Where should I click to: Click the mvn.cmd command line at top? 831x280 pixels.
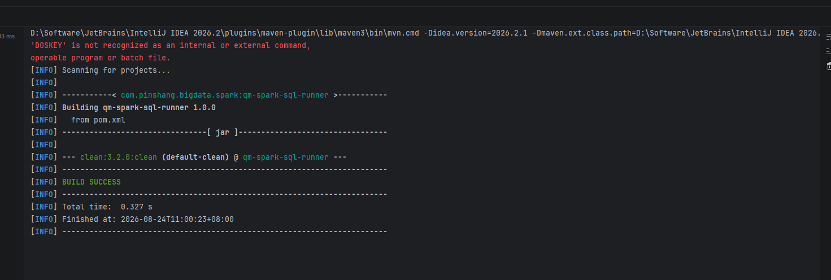click(x=425, y=33)
